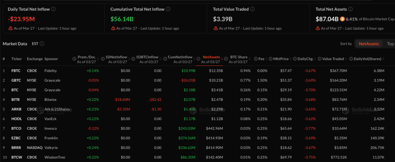This screenshot has height=162, width=395.
Task: Click info icon before MktPrice column header
Action: pos(270,59)
